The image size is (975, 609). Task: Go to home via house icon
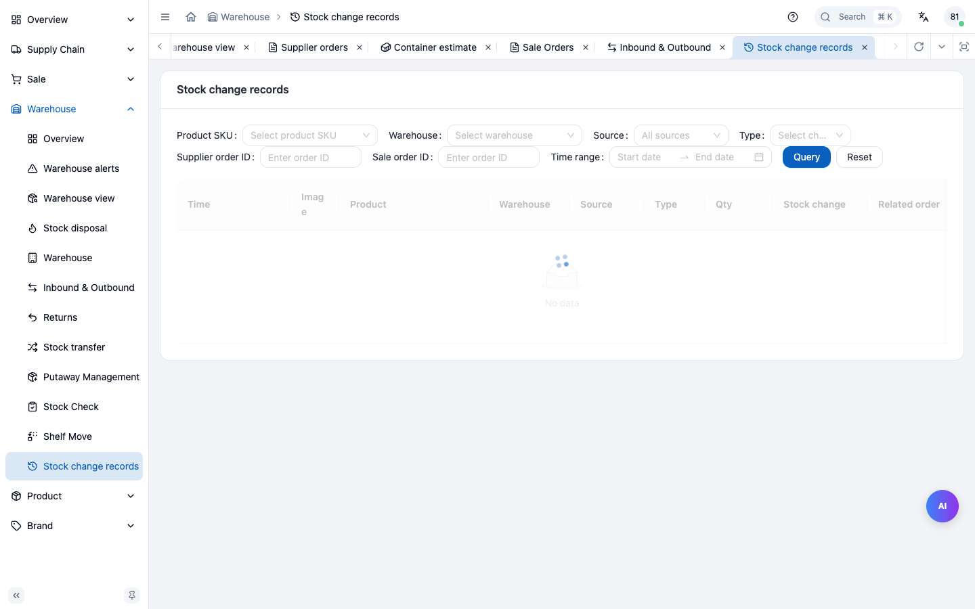191,17
